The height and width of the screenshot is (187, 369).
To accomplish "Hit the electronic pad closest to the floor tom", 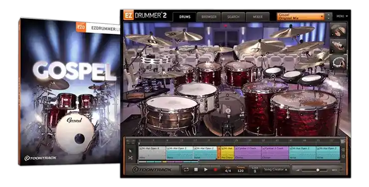I will point(313,79).
